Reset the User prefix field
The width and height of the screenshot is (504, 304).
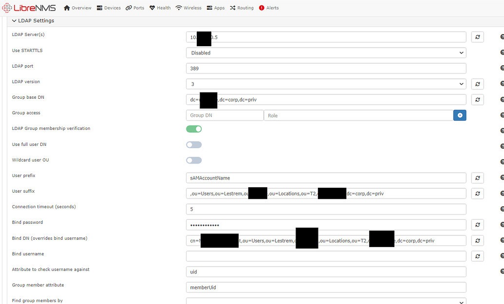pyautogui.click(x=477, y=178)
